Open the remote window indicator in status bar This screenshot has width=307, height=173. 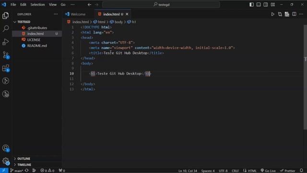pyautogui.click(x=4, y=171)
